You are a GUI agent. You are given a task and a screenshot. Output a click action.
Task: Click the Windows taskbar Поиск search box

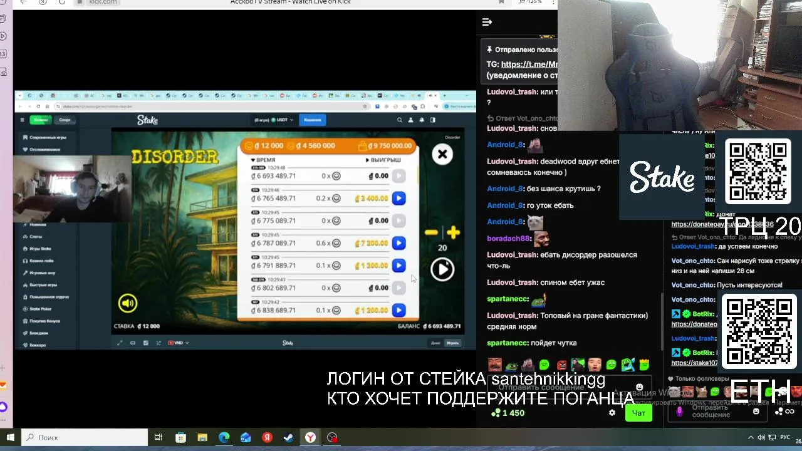(x=85, y=437)
